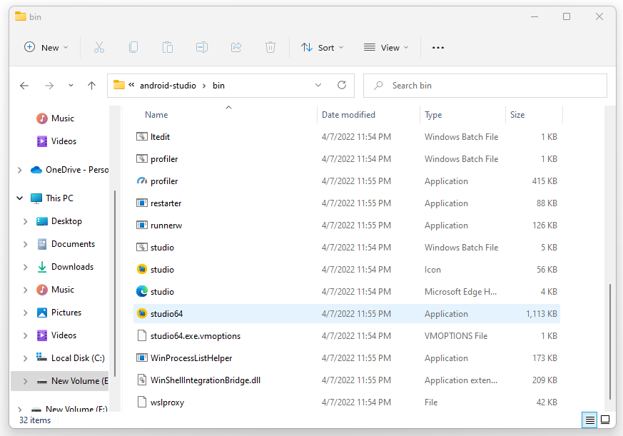Click android-studio in the address path

click(168, 86)
